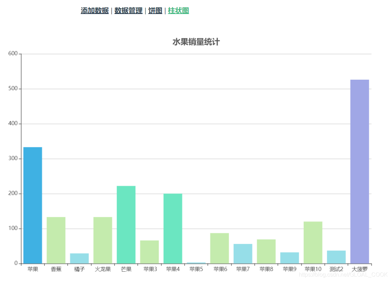Click the 苹果 bar in the chart

33,206
